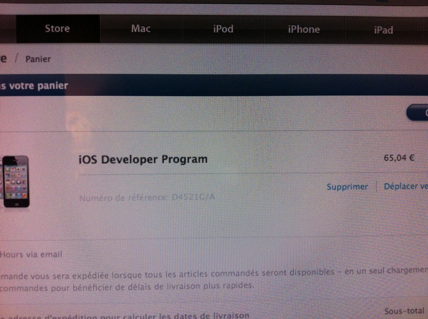The image size is (428, 319).
Task: Click the 'Hours via email' delivery text
Action: point(32,255)
